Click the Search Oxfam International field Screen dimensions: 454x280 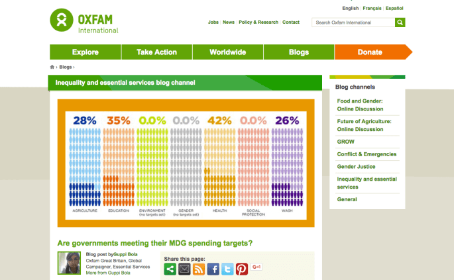[x=353, y=23]
